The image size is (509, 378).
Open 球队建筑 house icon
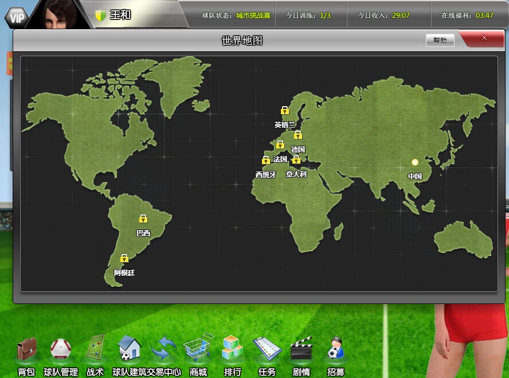coord(130,348)
